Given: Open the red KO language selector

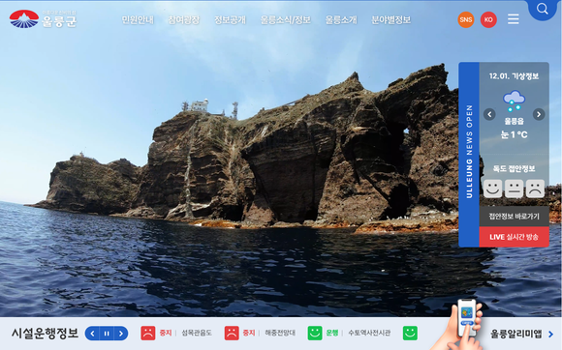Looking at the screenshot, I should click(488, 19).
